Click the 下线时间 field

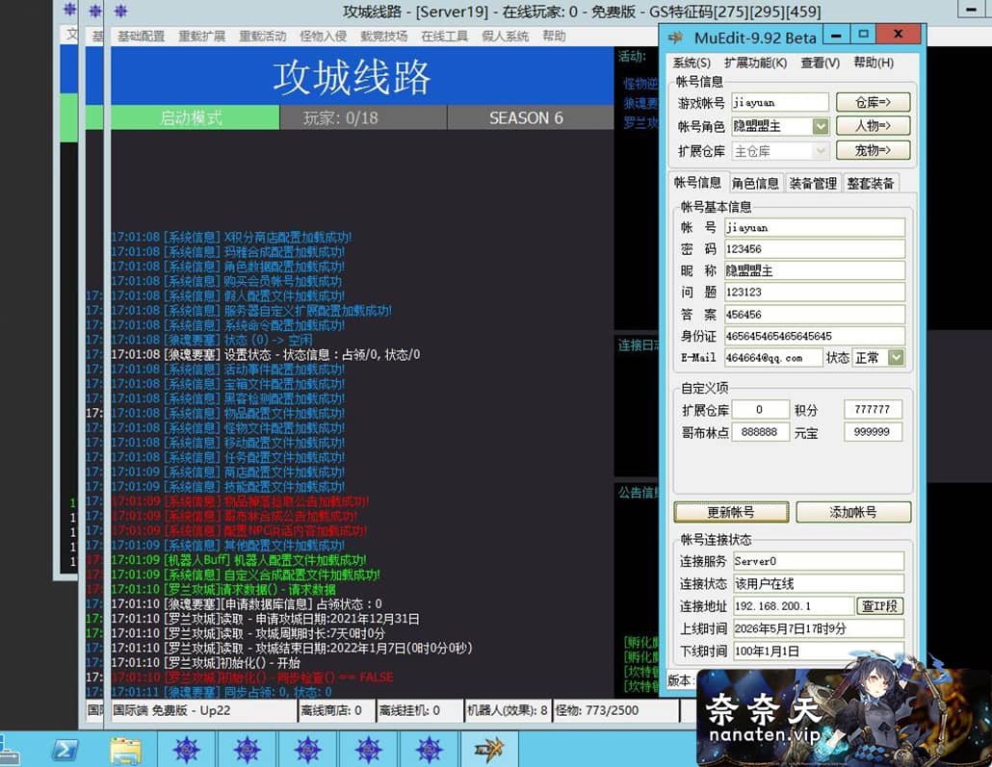(x=818, y=651)
